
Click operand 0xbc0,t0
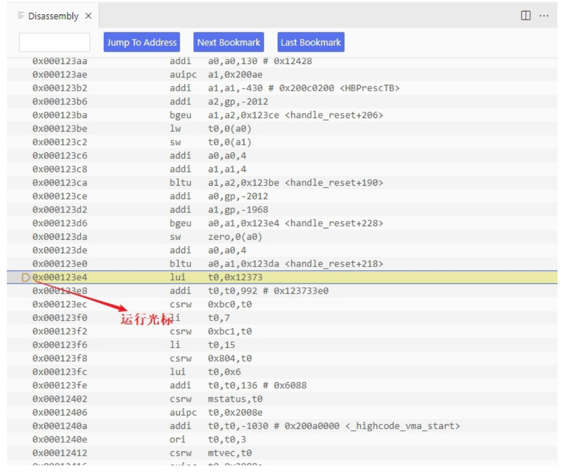[230, 304]
